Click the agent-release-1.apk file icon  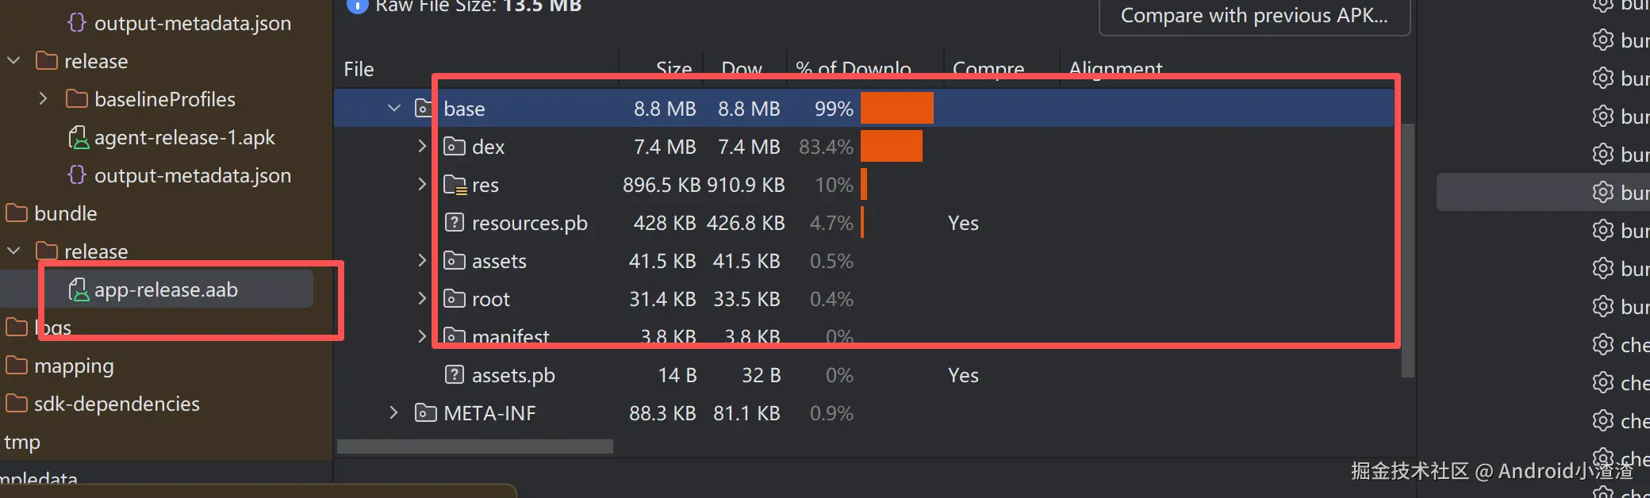(x=78, y=138)
